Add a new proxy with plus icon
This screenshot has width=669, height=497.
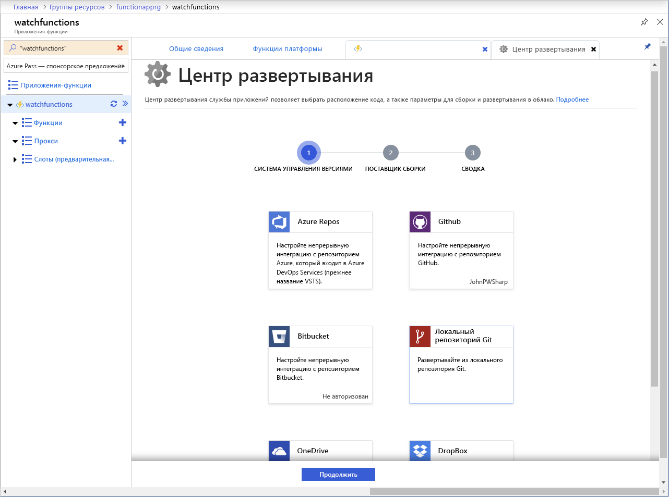[123, 141]
